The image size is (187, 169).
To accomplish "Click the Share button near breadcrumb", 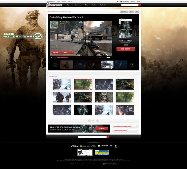I will (131, 11).
